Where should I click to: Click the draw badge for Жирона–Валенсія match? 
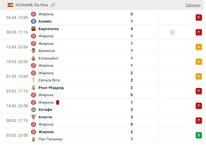[198, 47]
